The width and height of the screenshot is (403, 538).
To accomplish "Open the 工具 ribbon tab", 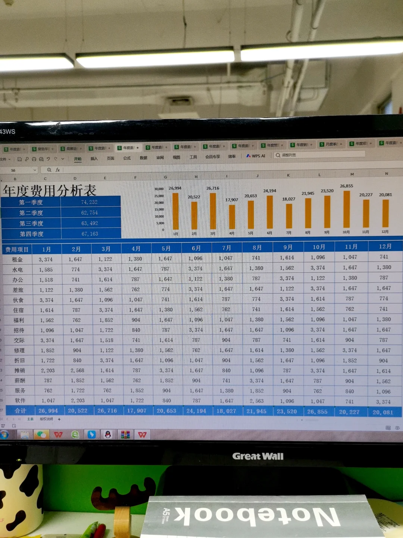I will [193, 157].
